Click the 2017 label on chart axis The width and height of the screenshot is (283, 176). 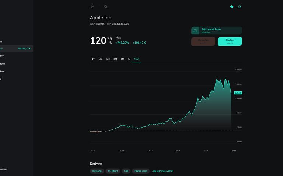[150, 151]
